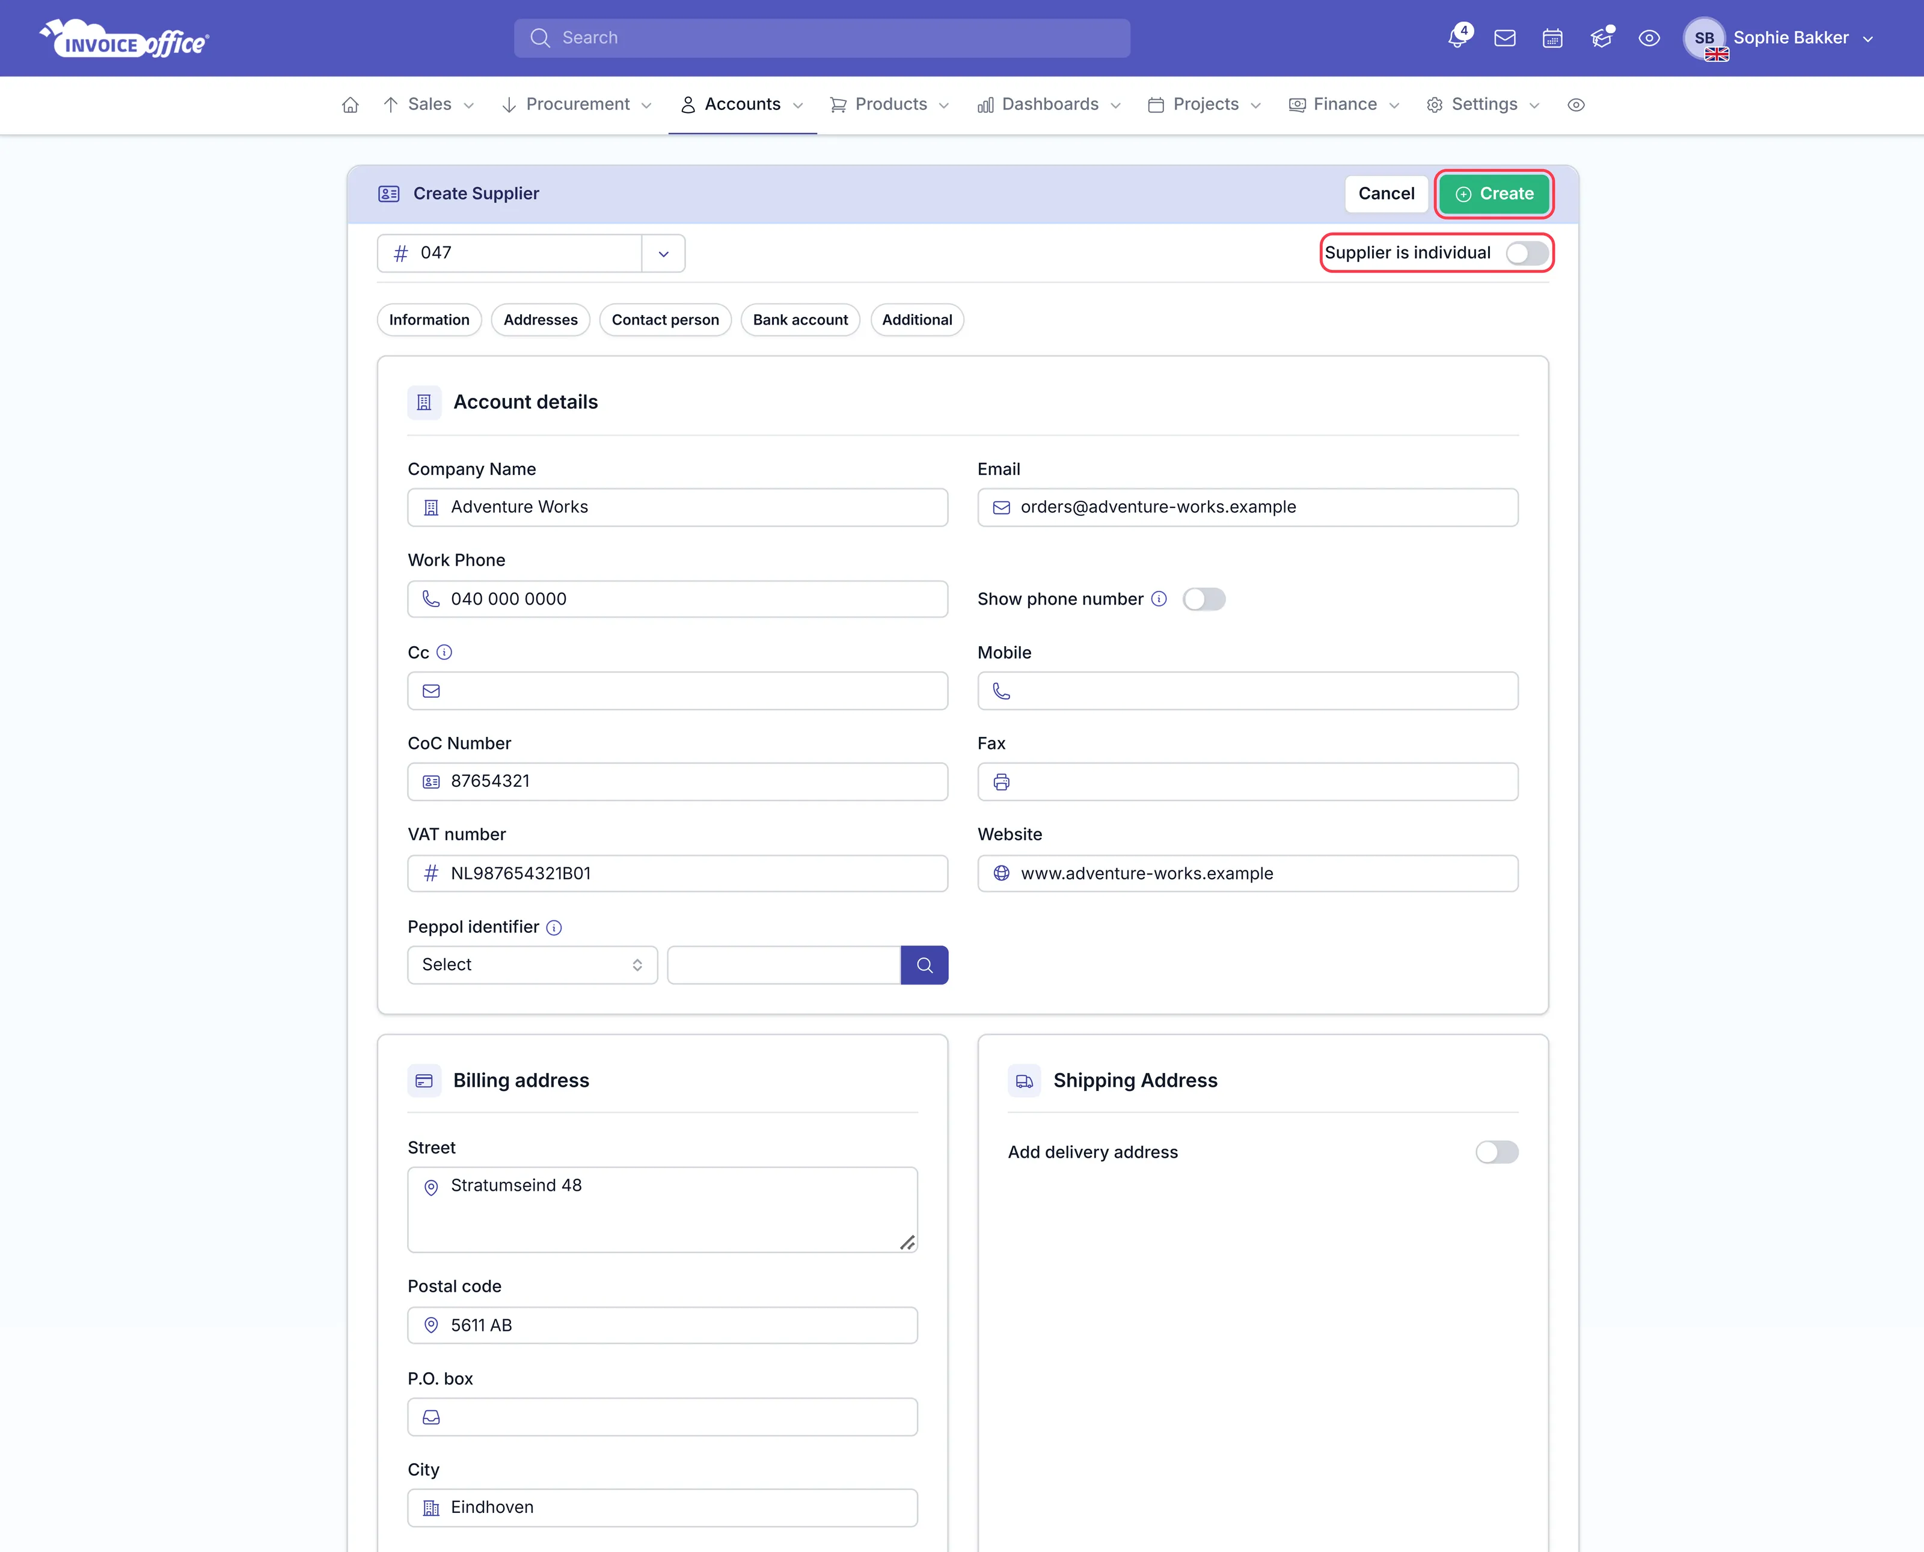Click the Company Name field
Screen dimensions: 1924x1552
point(678,508)
